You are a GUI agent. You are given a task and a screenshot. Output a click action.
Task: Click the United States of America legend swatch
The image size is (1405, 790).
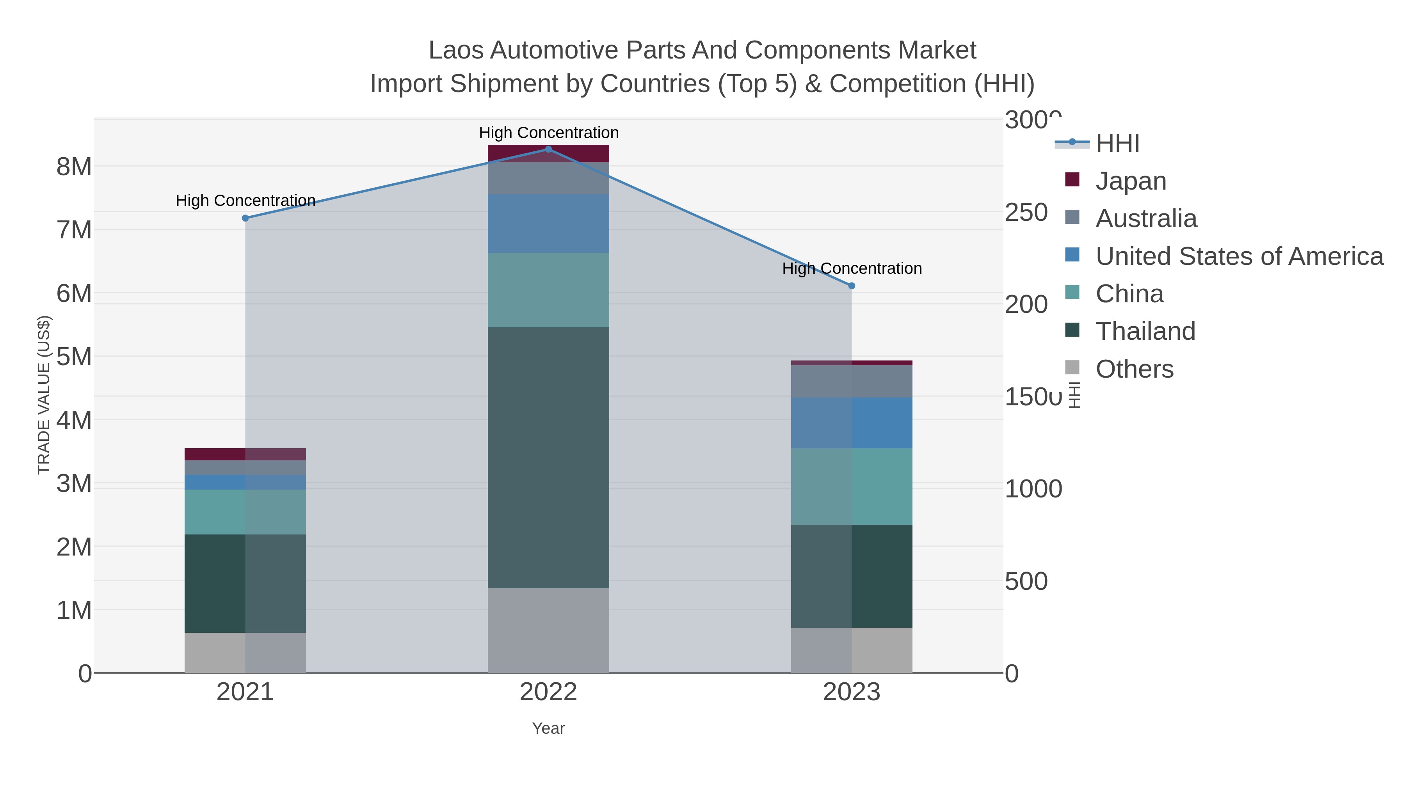tap(1072, 255)
